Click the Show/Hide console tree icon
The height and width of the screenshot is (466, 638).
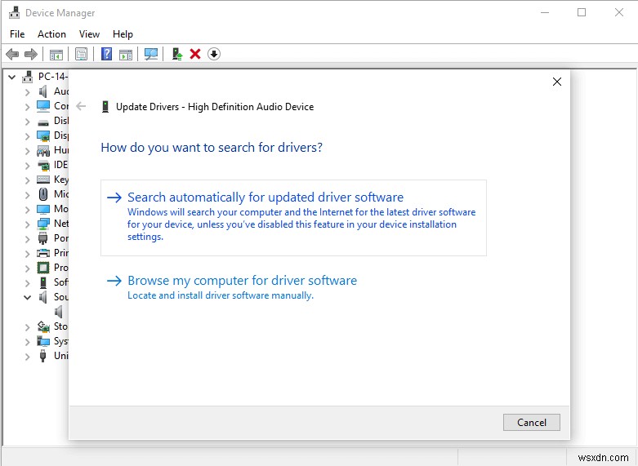(x=56, y=54)
